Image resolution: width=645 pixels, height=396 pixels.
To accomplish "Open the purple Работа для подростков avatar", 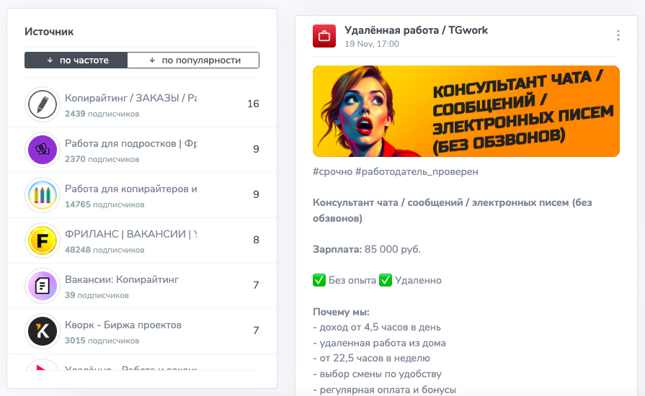I will pos(43,150).
